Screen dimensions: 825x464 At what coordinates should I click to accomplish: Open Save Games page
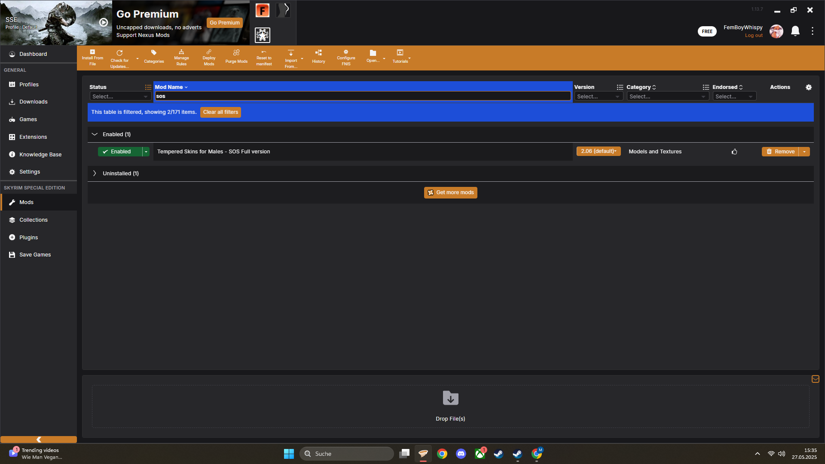(39, 255)
